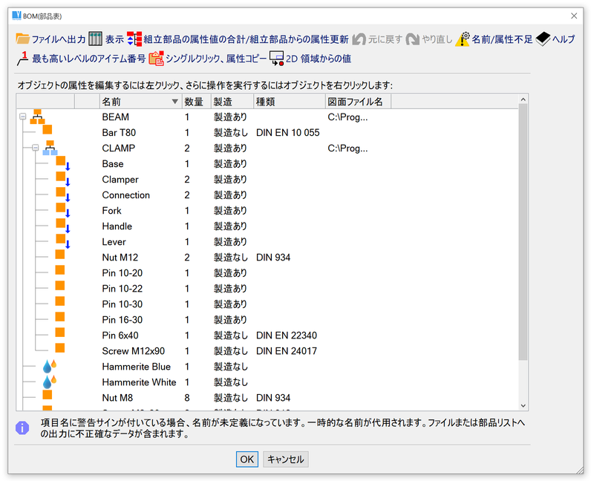Select シングルクリック、属性コピー tool

(x=156, y=58)
